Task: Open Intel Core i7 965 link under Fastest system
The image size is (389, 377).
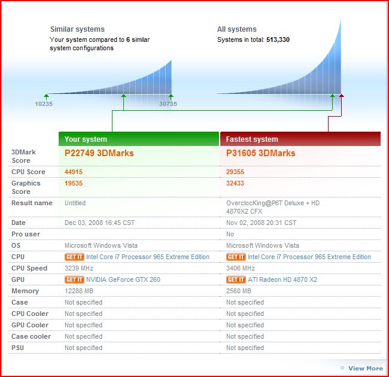Action: pyautogui.click(x=309, y=257)
